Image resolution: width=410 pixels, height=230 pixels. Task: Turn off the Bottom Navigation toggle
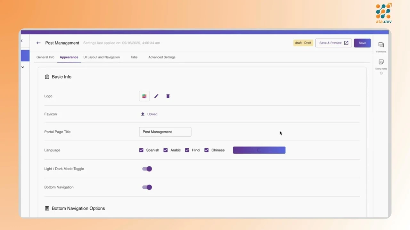tap(147, 187)
